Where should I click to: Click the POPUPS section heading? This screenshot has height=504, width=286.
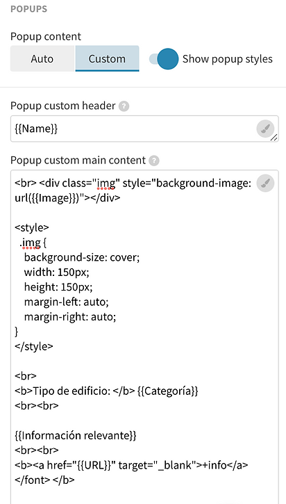[x=29, y=9]
